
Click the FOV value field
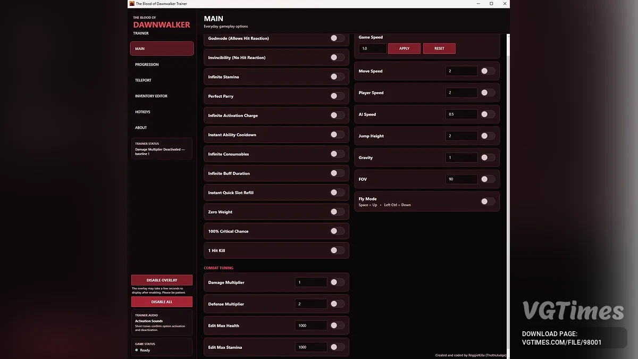click(x=461, y=179)
